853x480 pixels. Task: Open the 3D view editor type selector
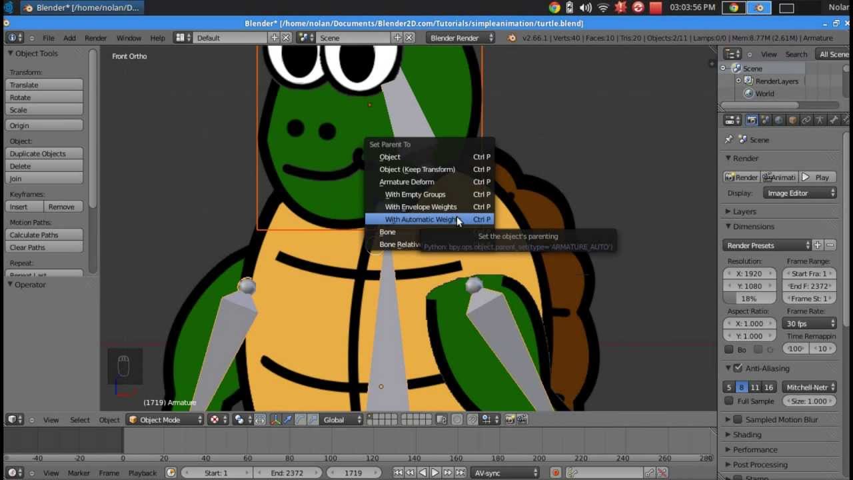pyautogui.click(x=15, y=419)
